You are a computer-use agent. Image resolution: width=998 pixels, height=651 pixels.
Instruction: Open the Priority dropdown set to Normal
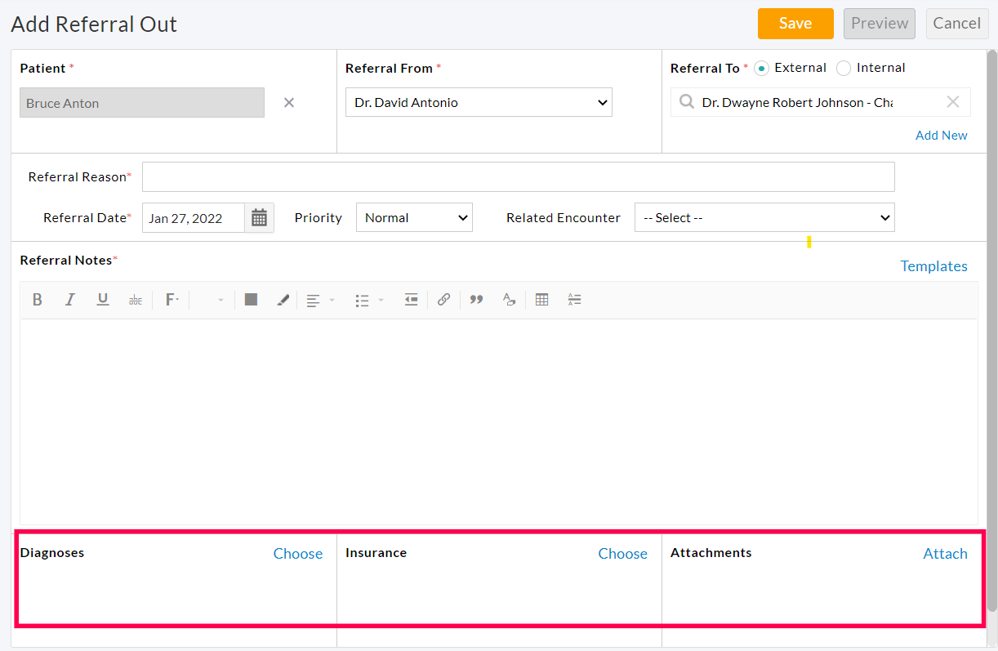(414, 217)
